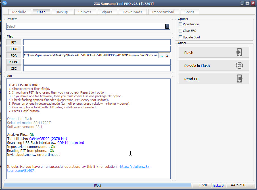Switch to the Backup tab
257x190 pixels.
click(x=62, y=12)
